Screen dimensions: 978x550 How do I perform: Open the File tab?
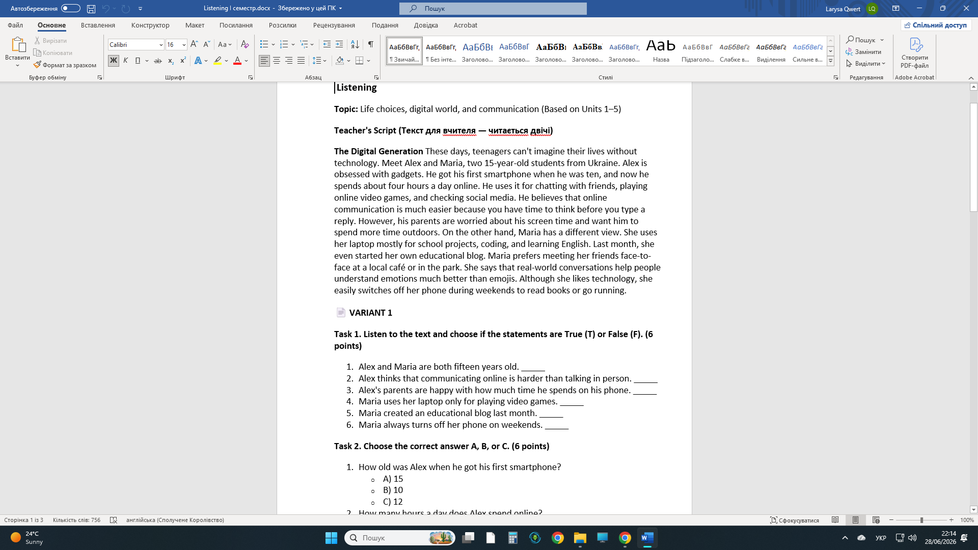tap(15, 25)
